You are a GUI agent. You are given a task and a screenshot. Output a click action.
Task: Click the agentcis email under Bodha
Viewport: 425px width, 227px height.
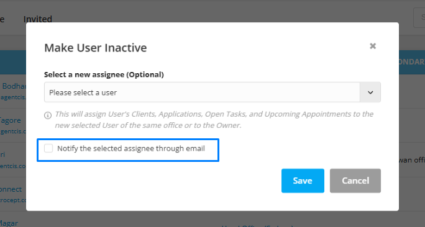tap(13, 97)
